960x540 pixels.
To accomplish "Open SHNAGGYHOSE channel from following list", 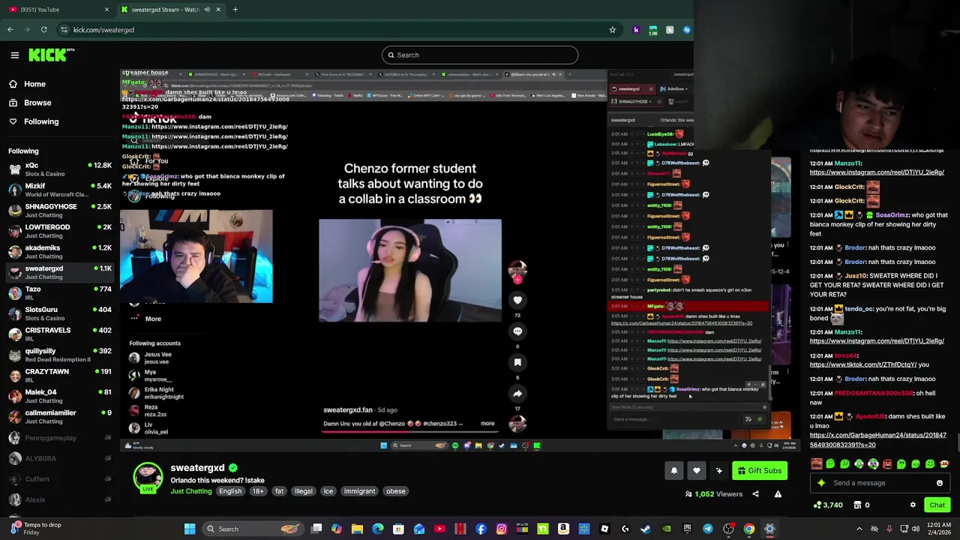I will click(58, 211).
